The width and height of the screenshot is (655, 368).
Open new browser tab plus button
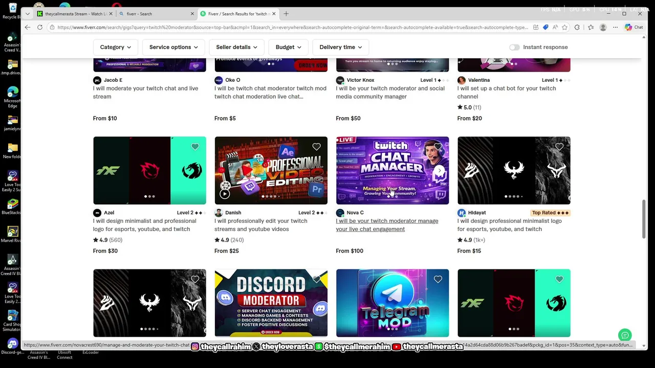coord(286,14)
